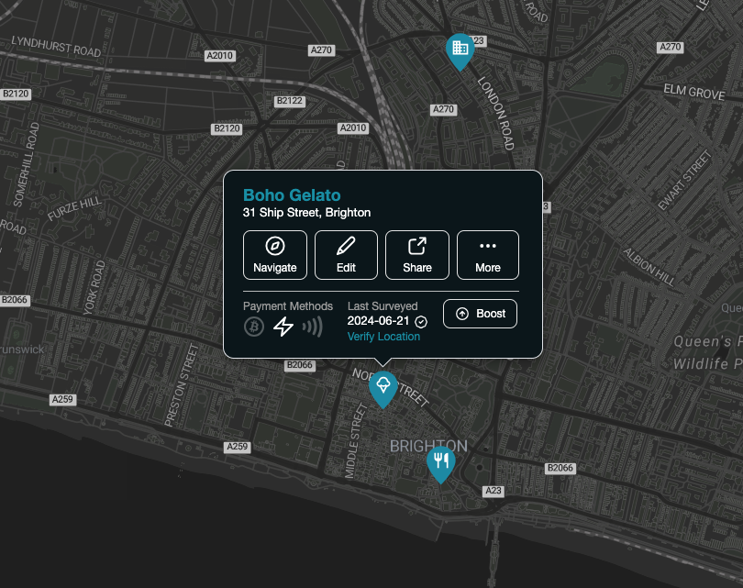
Task: Click the ALBION HILL map label
Action: [649, 266]
